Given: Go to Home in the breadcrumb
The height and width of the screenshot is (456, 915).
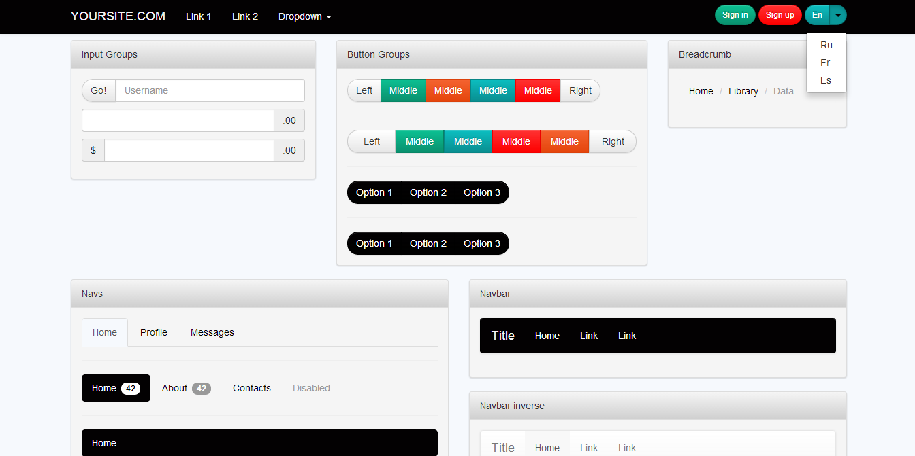Looking at the screenshot, I should tap(701, 91).
